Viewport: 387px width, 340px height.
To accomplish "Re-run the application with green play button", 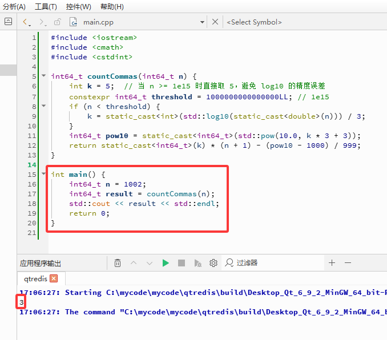I will click(x=166, y=263).
